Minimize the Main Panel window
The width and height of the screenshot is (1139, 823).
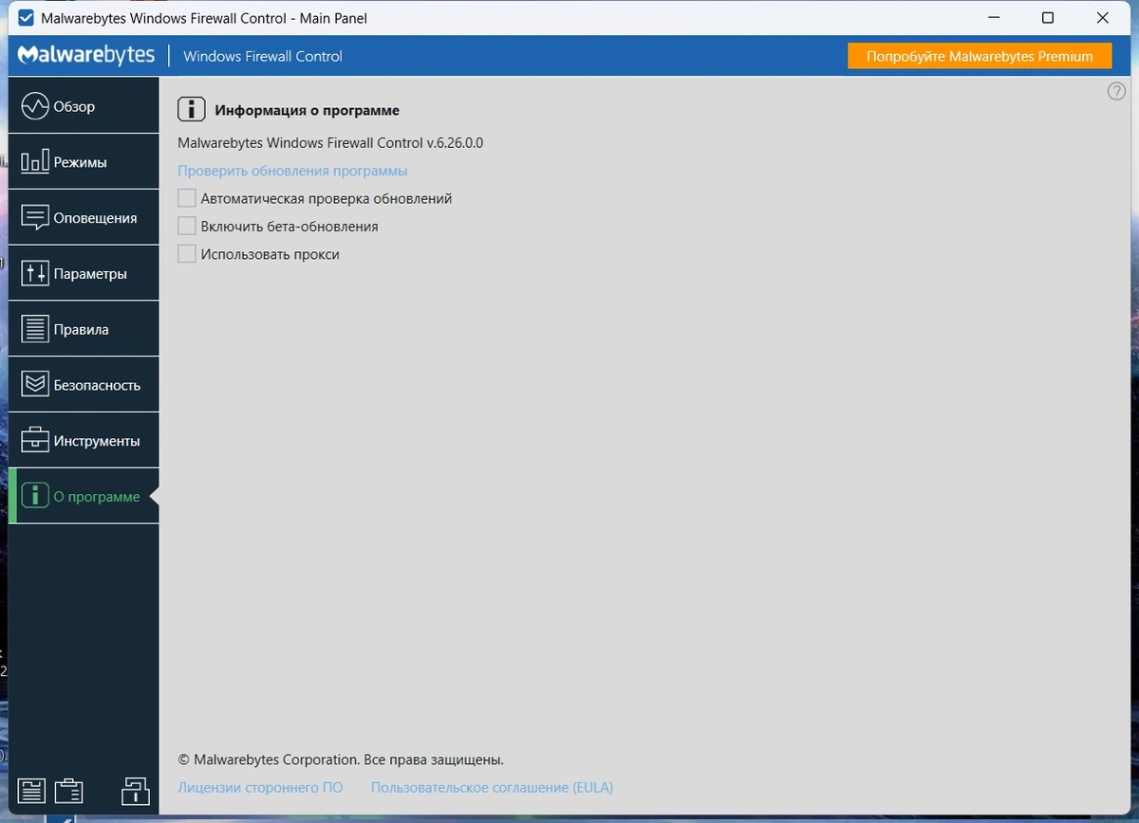click(x=993, y=18)
